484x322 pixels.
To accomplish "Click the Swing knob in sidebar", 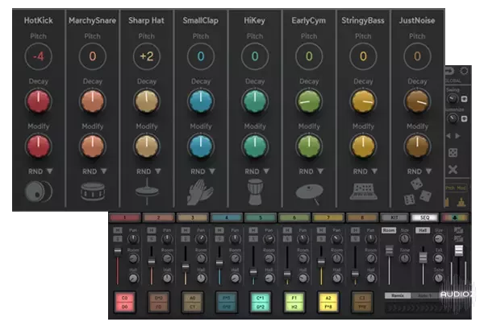I will pyautogui.click(x=453, y=99).
